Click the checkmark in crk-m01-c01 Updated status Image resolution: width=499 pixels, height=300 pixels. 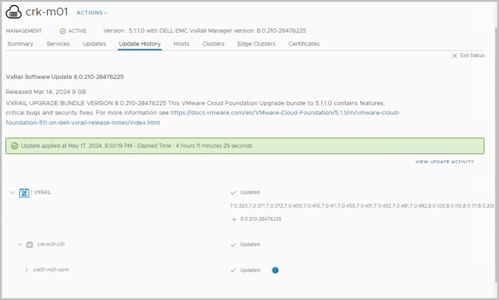(233, 244)
